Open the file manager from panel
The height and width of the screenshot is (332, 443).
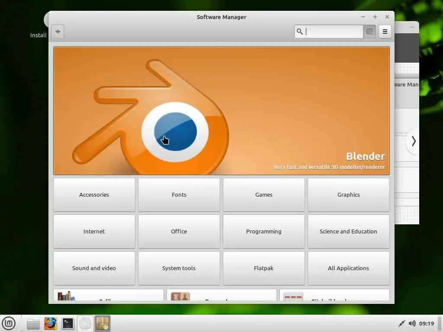(x=33, y=323)
